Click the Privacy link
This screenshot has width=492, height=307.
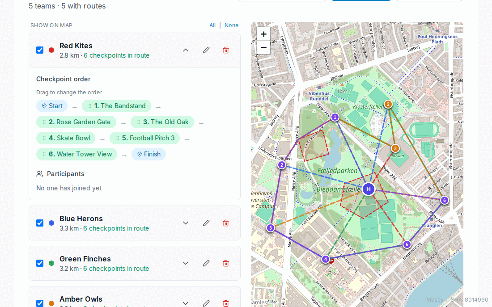pyautogui.click(x=434, y=299)
